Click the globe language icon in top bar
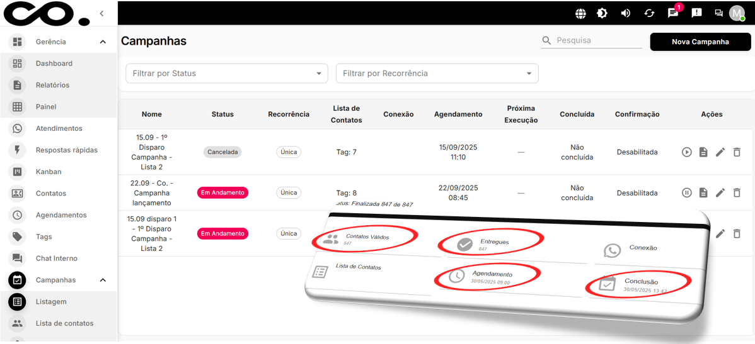The image size is (755, 344). [x=580, y=13]
